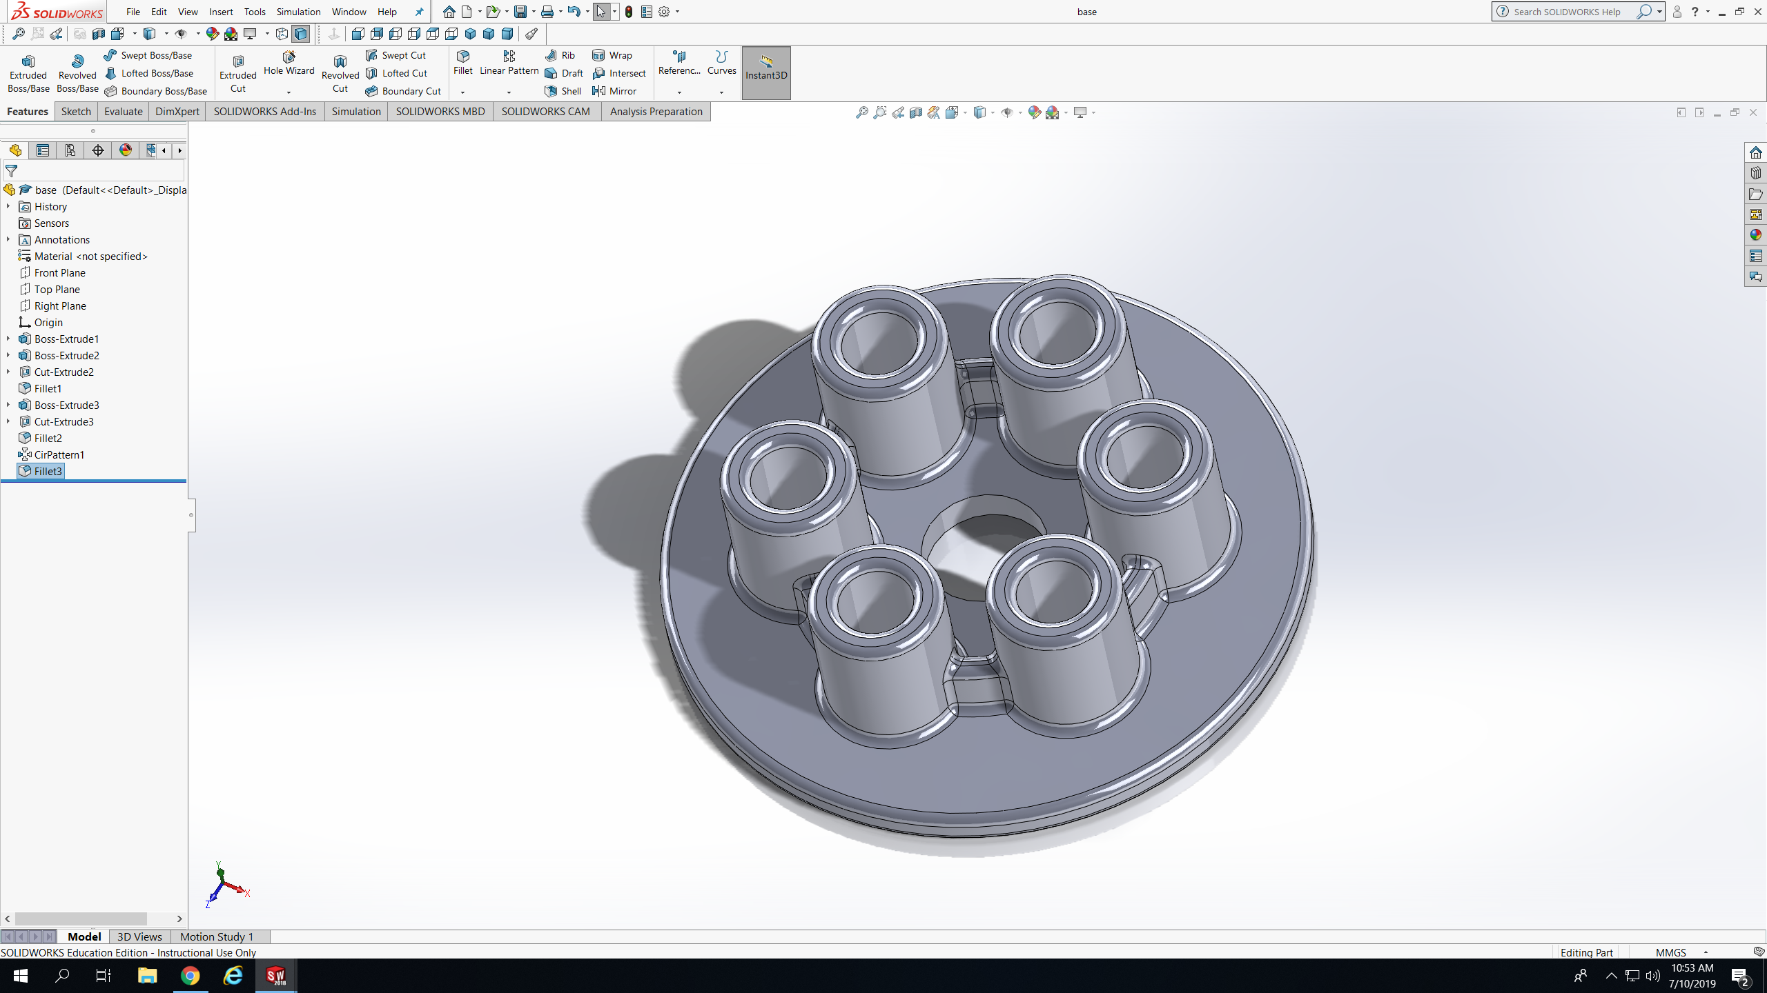Open the Appearances tab in the task pane

1755,235
